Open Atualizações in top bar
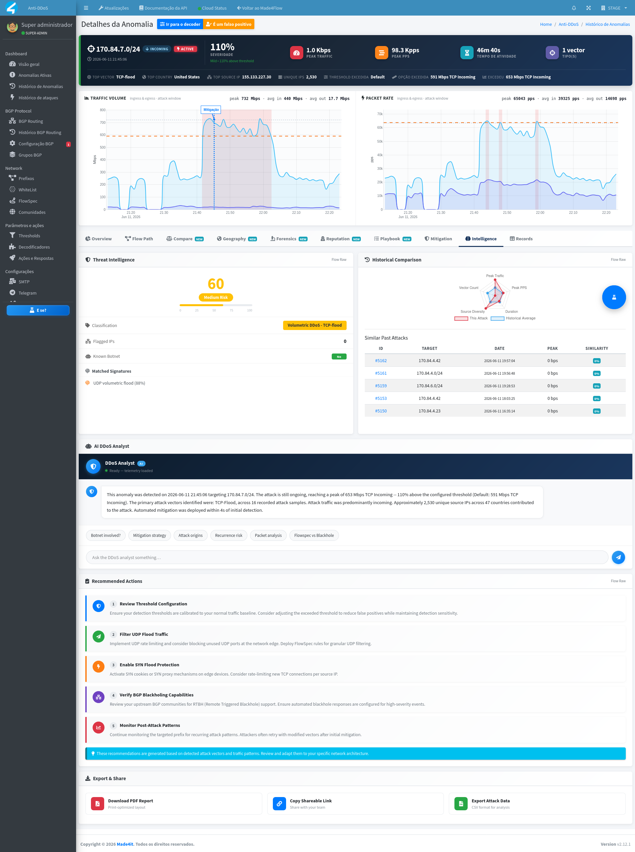 (114, 8)
